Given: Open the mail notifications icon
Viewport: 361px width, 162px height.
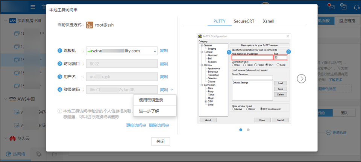Looking at the screenshot, I should tap(331, 7).
